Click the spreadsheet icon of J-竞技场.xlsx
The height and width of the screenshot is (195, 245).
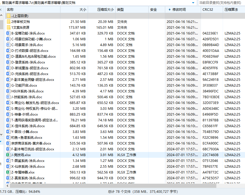point(9,155)
